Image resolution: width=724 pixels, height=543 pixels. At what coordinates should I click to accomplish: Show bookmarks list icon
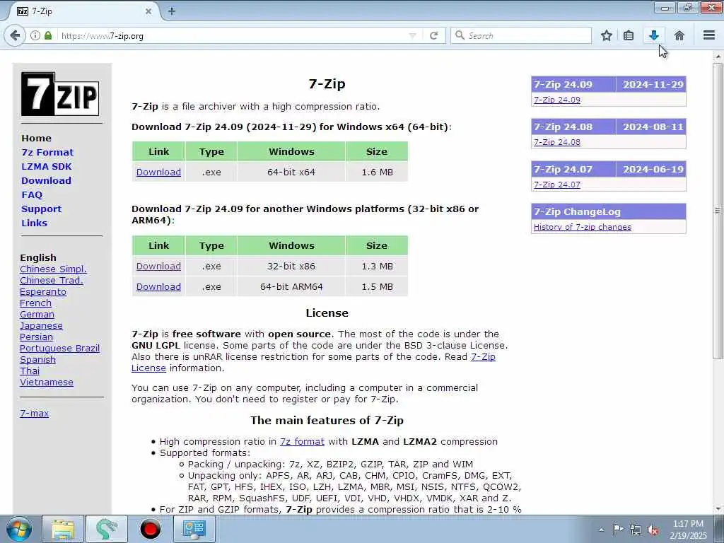629,35
